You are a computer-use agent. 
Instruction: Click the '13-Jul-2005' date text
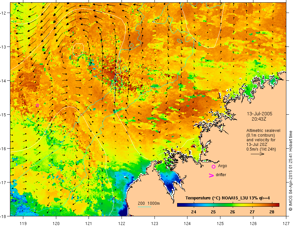click(260, 114)
